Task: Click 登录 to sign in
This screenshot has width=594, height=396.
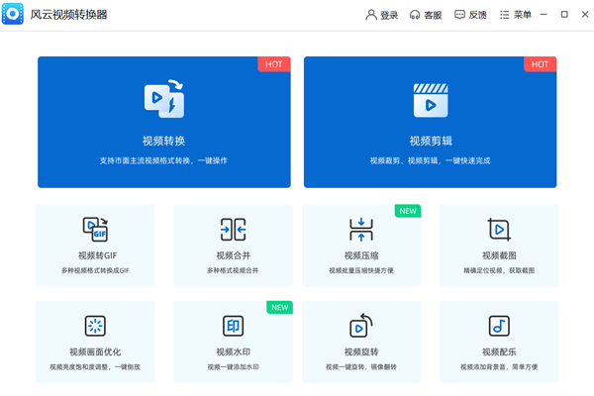Action: tap(381, 15)
